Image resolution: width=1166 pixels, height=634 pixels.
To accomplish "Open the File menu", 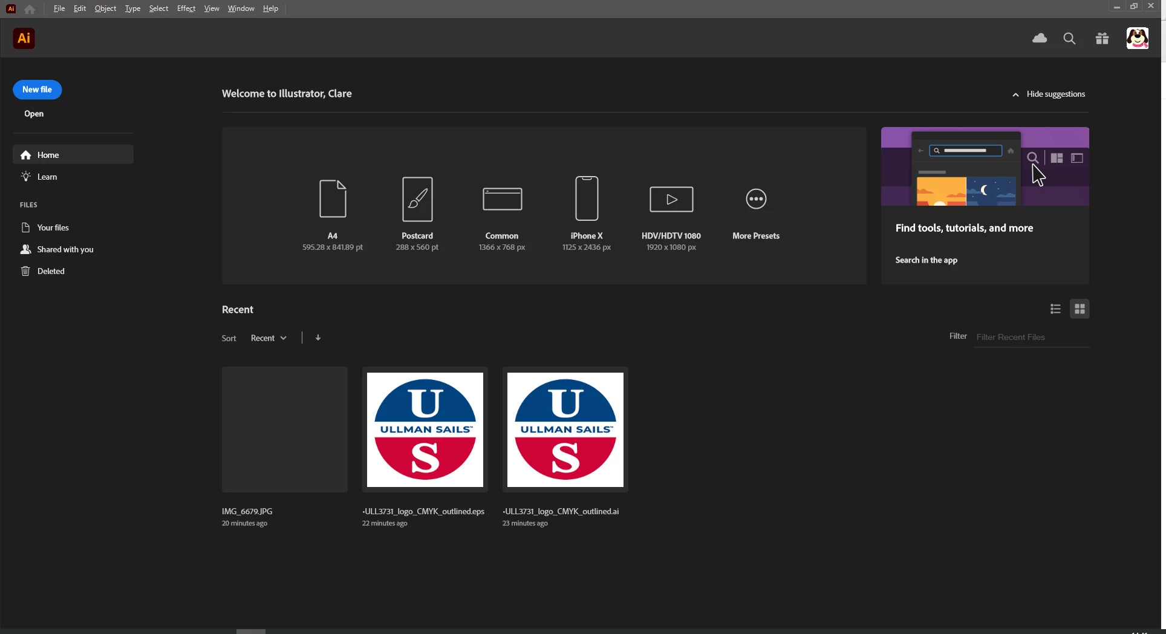I will point(59,8).
